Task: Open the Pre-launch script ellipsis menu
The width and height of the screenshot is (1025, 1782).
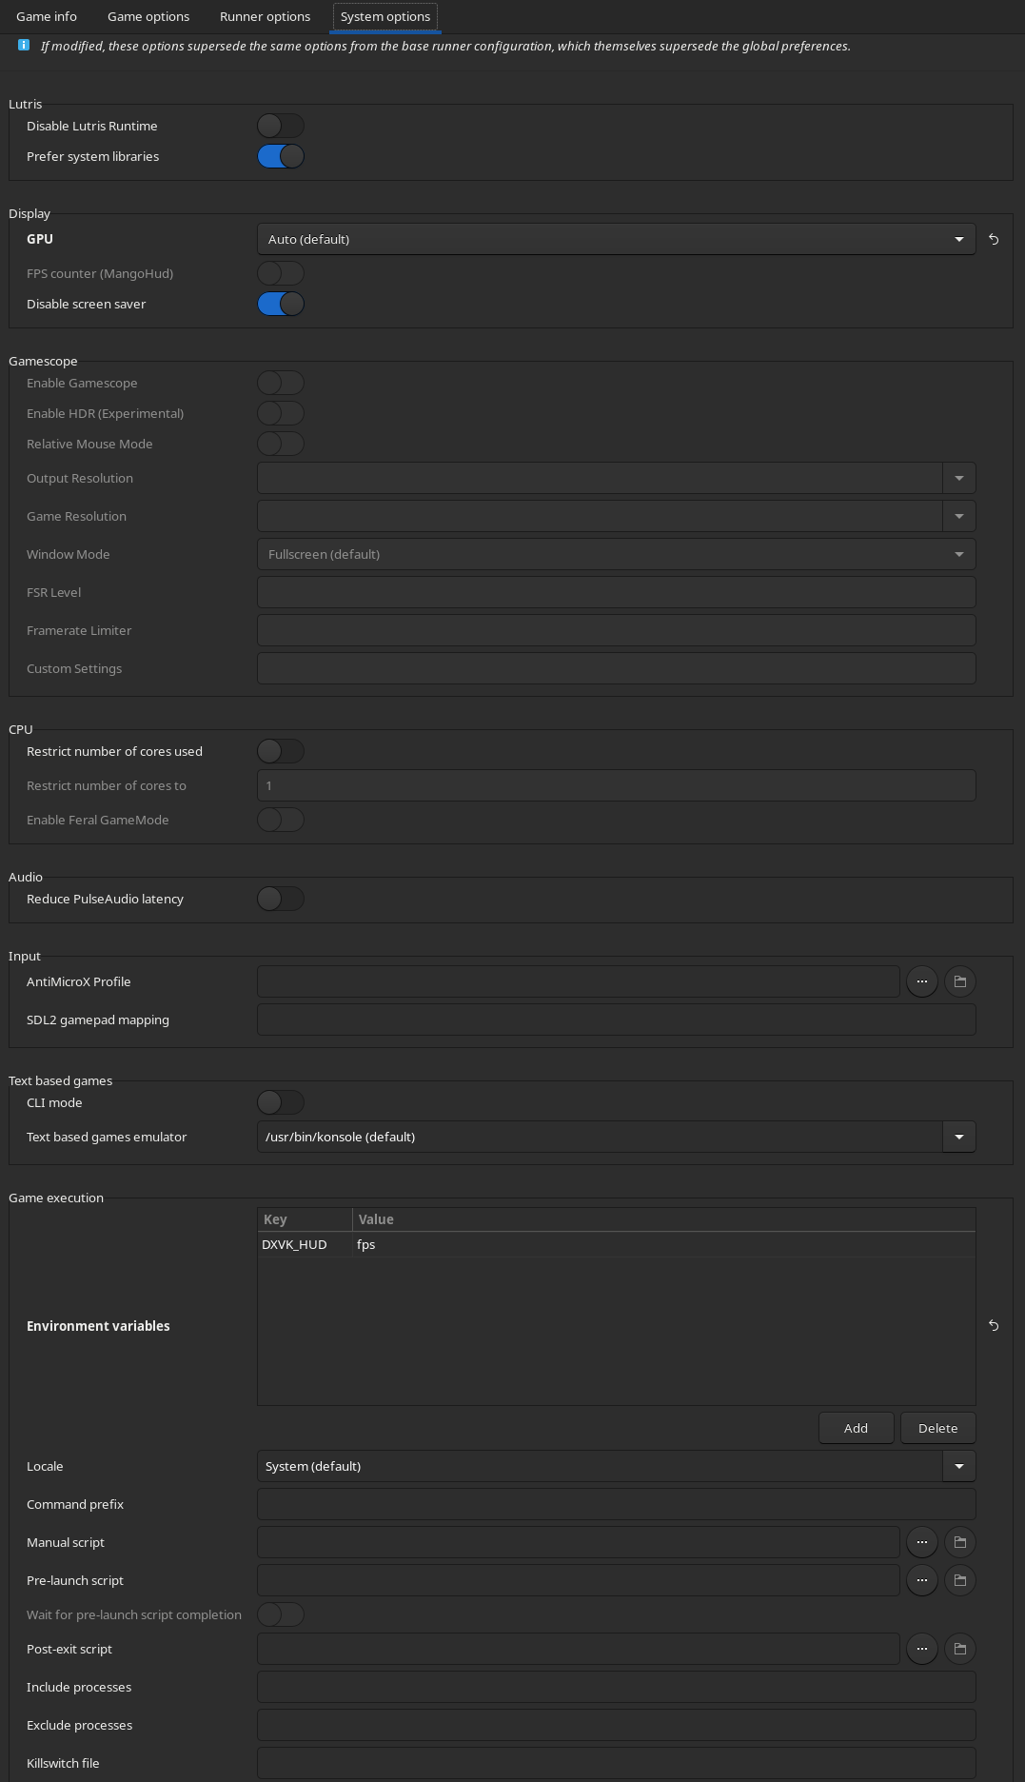Action: 922,1580
